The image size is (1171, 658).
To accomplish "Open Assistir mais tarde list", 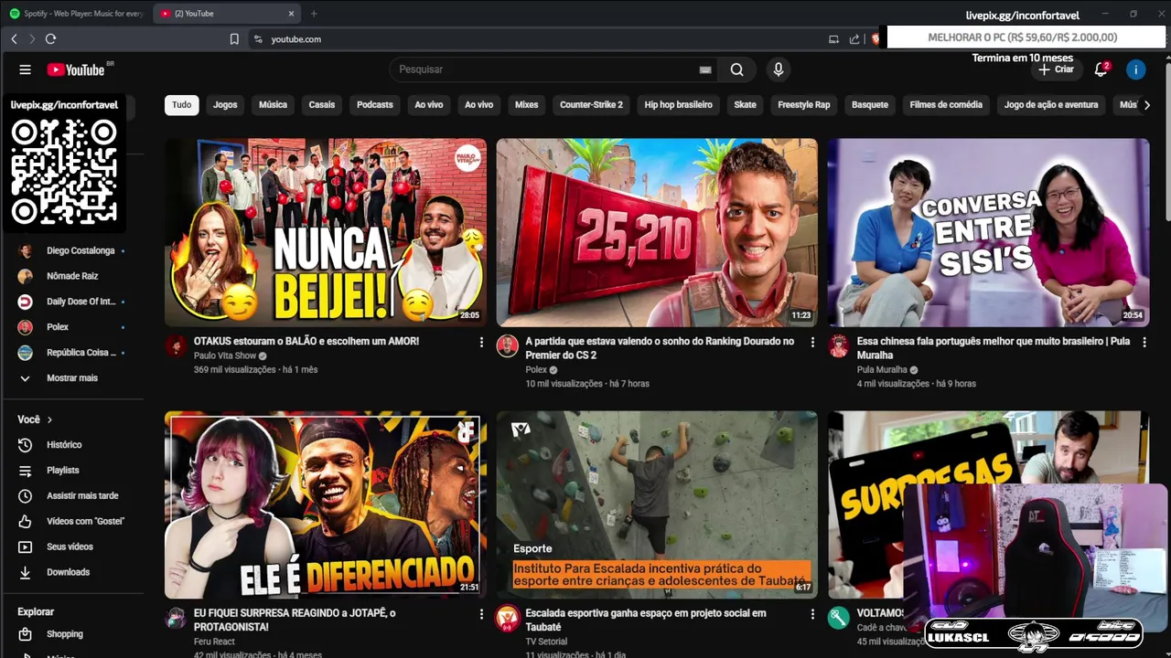I will [x=82, y=495].
